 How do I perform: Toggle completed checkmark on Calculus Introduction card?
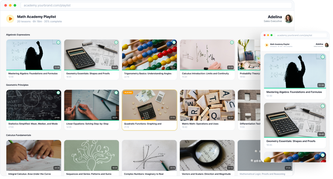pyautogui.click(x=232, y=42)
